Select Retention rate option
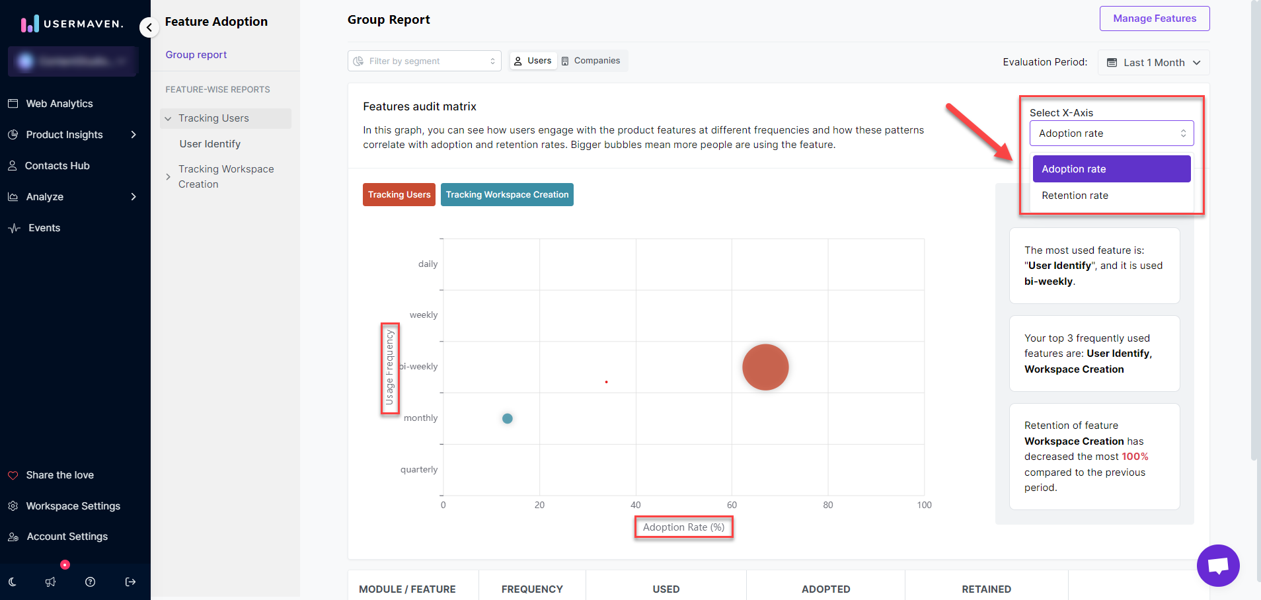 click(1075, 196)
